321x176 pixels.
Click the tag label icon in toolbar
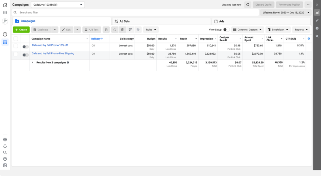click(x=138, y=30)
